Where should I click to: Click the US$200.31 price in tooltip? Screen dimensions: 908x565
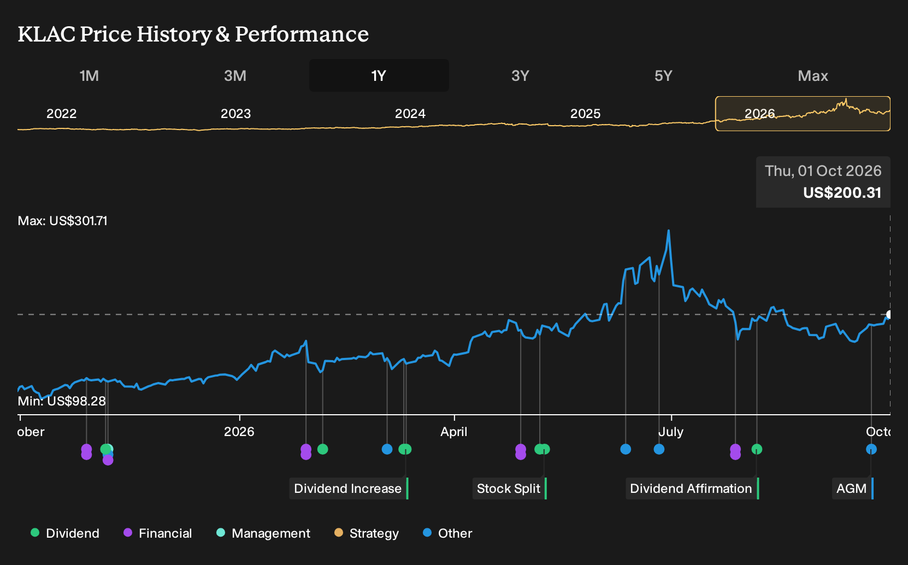tap(842, 193)
